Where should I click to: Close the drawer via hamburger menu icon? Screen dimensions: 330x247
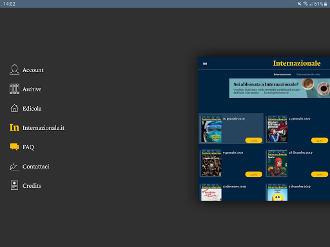[x=205, y=63]
